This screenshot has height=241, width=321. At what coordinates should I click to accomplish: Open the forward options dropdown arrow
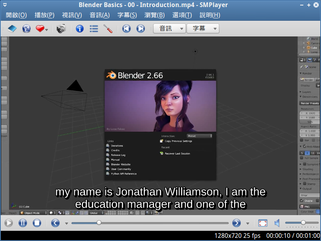coord(248,224)
